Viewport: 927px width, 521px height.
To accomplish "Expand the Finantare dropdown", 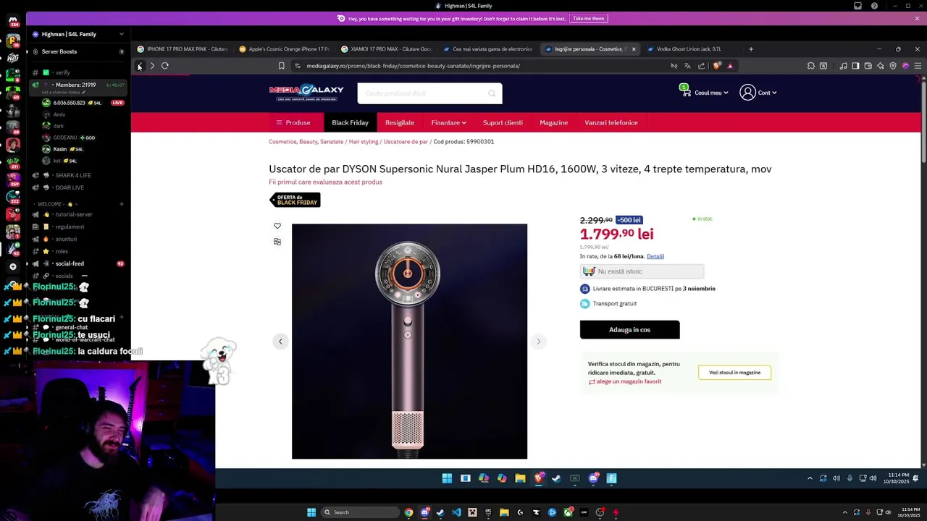I will [448, 123].
